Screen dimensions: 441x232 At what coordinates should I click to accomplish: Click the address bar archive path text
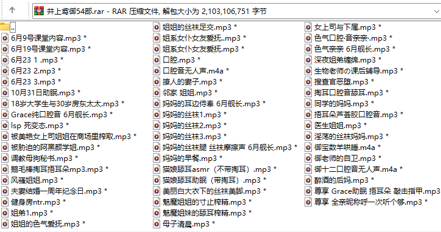157,11
